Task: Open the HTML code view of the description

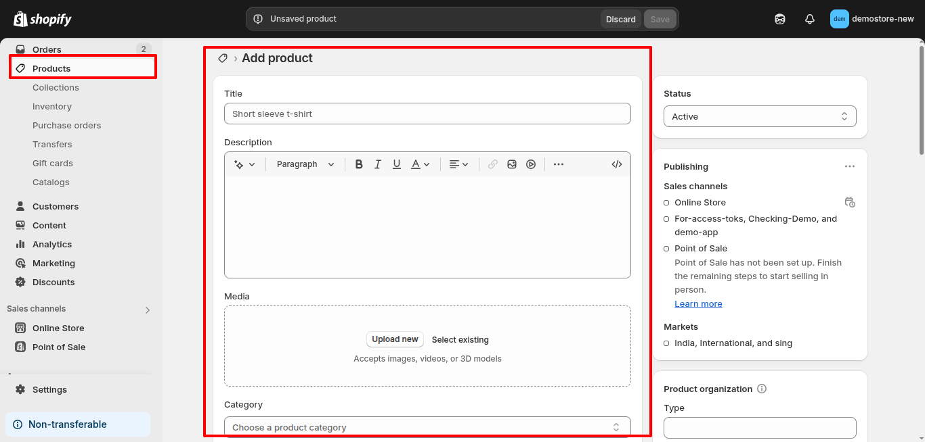Action: point(616,164)
